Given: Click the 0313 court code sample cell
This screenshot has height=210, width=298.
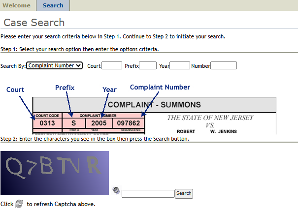Looking at the screenshot, I should point(47,123).
